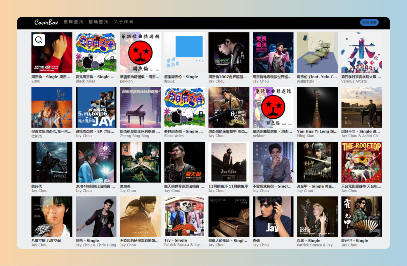
Task: Select the 感谢周杰伦 blue square cover
Action: pos(184,53)
